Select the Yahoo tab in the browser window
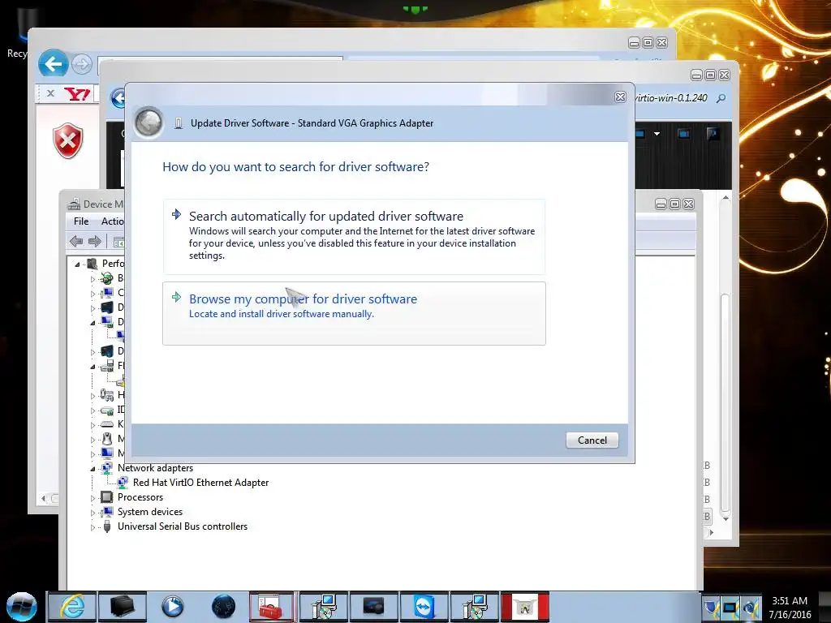This screenshot has width=831, height=623. click(x=77, y=94)
